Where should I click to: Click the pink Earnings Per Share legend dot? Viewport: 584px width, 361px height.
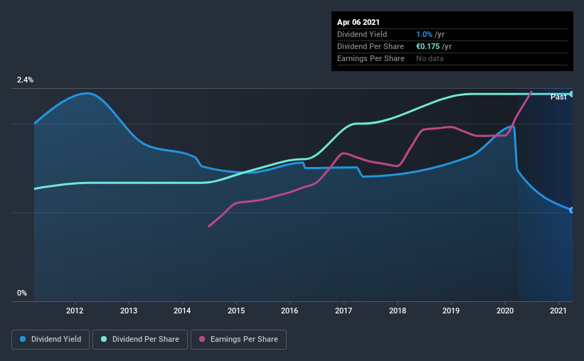tap(202, 339)
